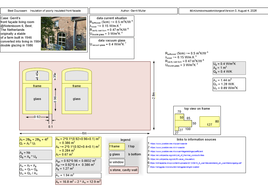Select the farmhouse facade photo
268x192 pixels.
64,34
